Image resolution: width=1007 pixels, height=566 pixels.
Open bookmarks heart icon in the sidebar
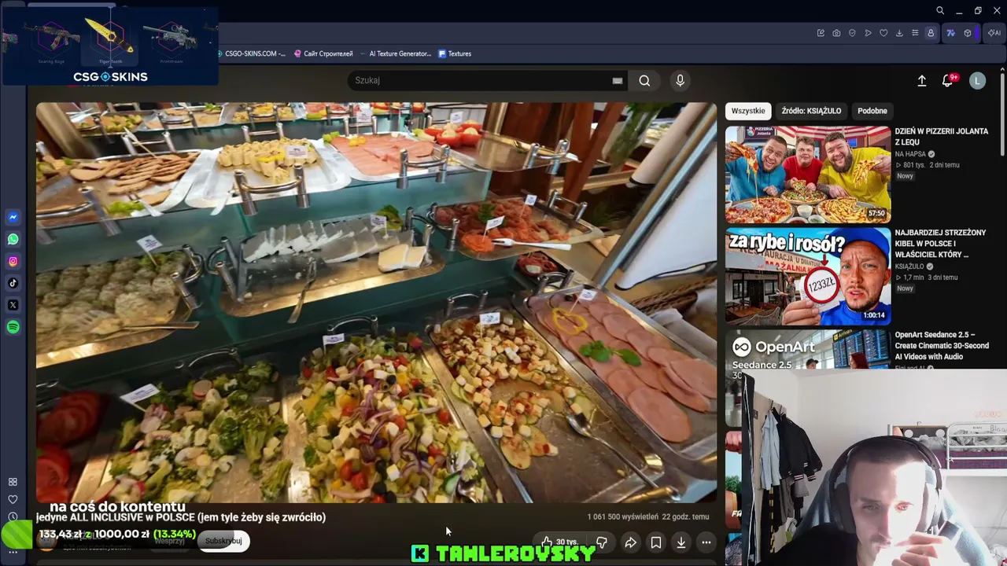point(13,499)
